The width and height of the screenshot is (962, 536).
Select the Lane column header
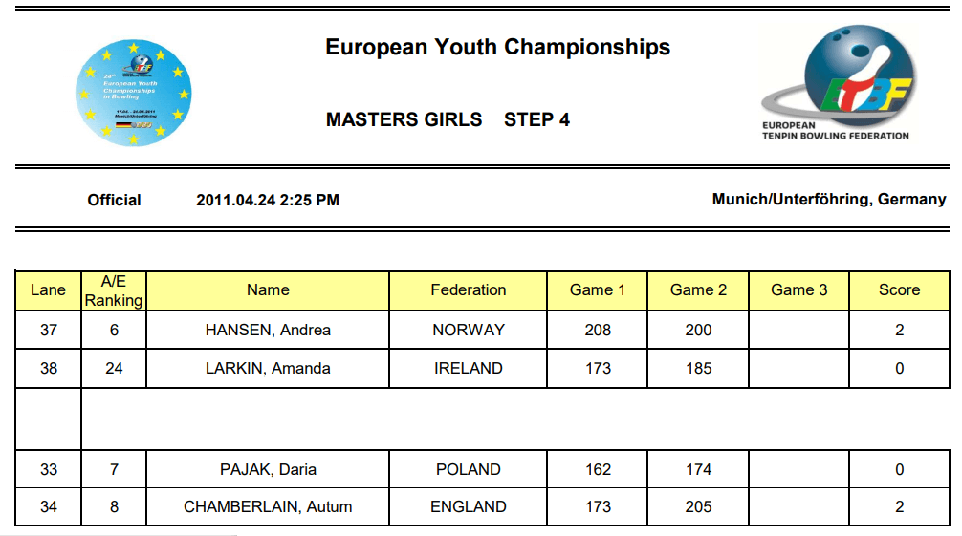(x=49, y=290)
